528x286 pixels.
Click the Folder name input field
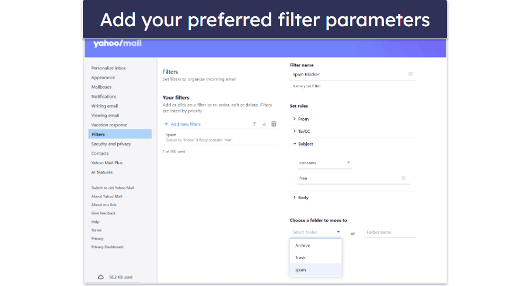click(x=390, y=232)
